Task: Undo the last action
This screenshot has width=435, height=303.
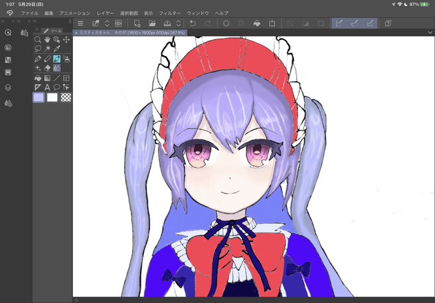Action: click(193, 24)
